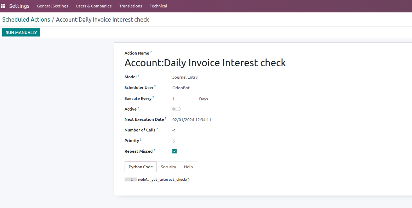Open the Days interval unit dropdown

point(204,99)
